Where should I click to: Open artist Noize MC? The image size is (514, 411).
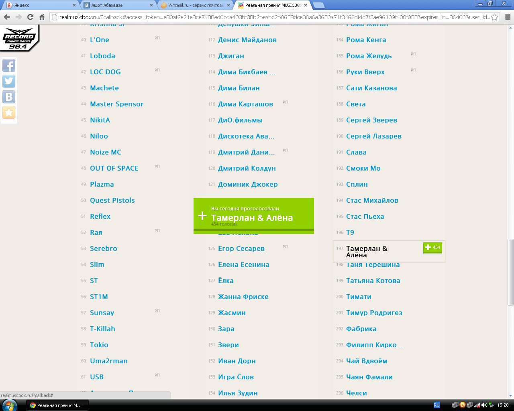click(106, 152)
